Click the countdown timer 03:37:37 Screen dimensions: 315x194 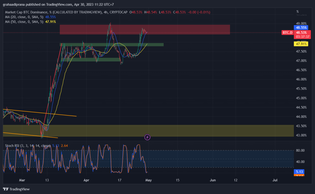303,37
